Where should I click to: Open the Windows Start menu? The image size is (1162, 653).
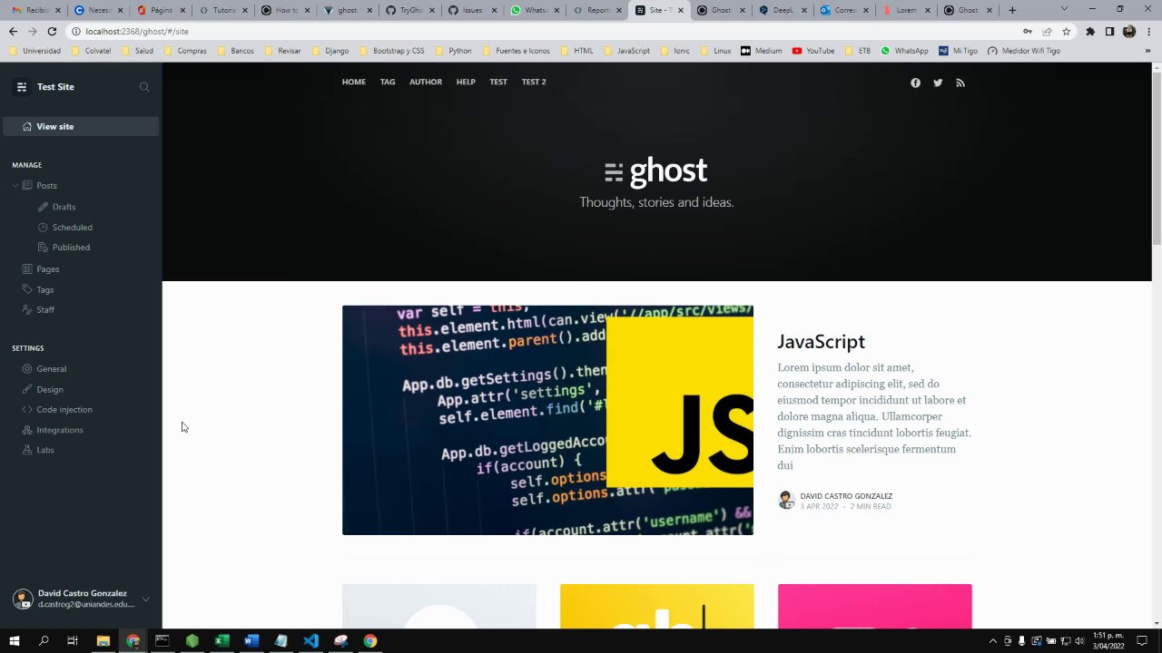[x=14, y=641]
